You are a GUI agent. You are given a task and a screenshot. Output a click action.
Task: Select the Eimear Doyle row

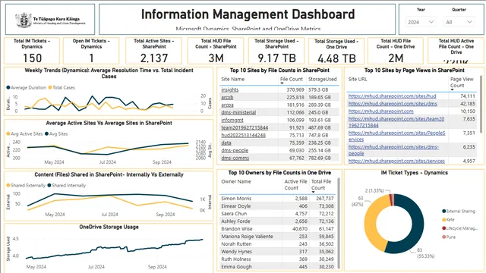click(278, 206)
